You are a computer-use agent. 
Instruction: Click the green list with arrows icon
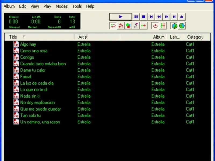pyautogui.click(x=163, y=25)
